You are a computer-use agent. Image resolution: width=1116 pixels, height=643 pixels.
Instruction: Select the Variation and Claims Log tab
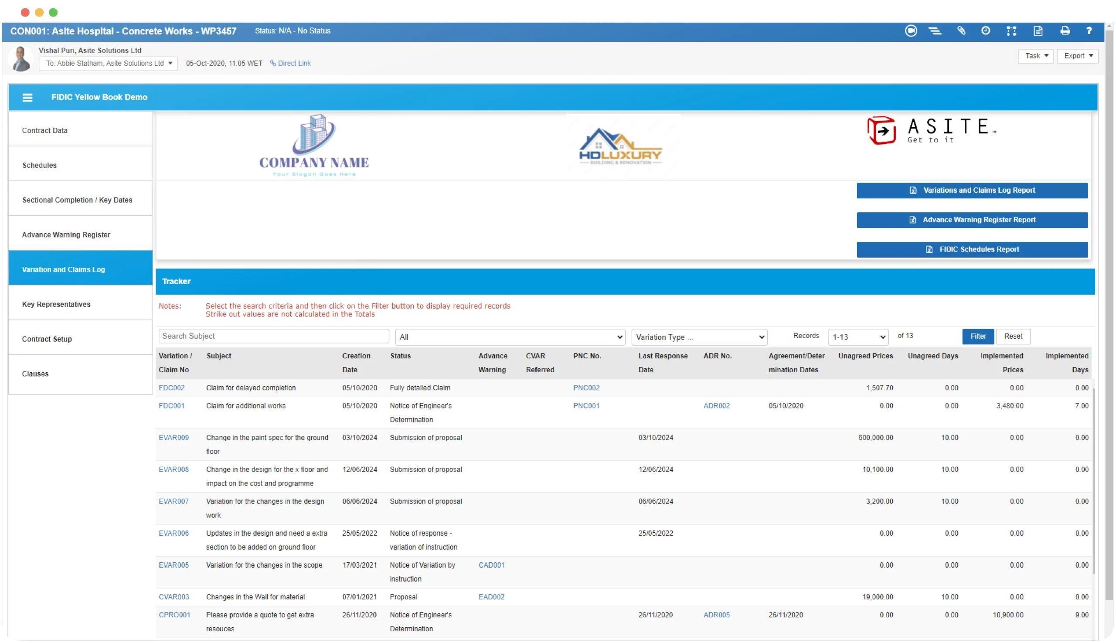pos(63,269)
